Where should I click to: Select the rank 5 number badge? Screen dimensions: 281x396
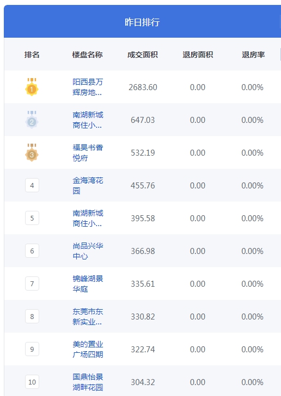tap(32, 218)
